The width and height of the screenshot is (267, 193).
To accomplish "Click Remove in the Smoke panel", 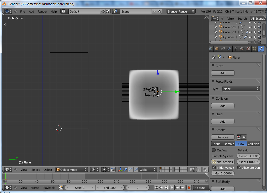I will (223, 137).
